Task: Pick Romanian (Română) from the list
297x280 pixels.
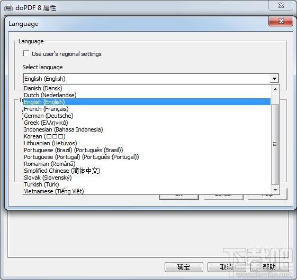Action: (147, 164)
